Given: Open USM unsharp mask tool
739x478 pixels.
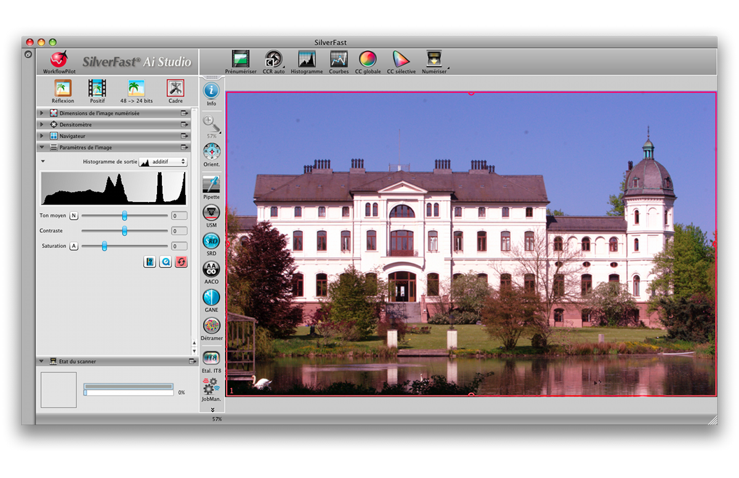Looking at the screenshot, I should pyautogui.click(x=211, y=213).
